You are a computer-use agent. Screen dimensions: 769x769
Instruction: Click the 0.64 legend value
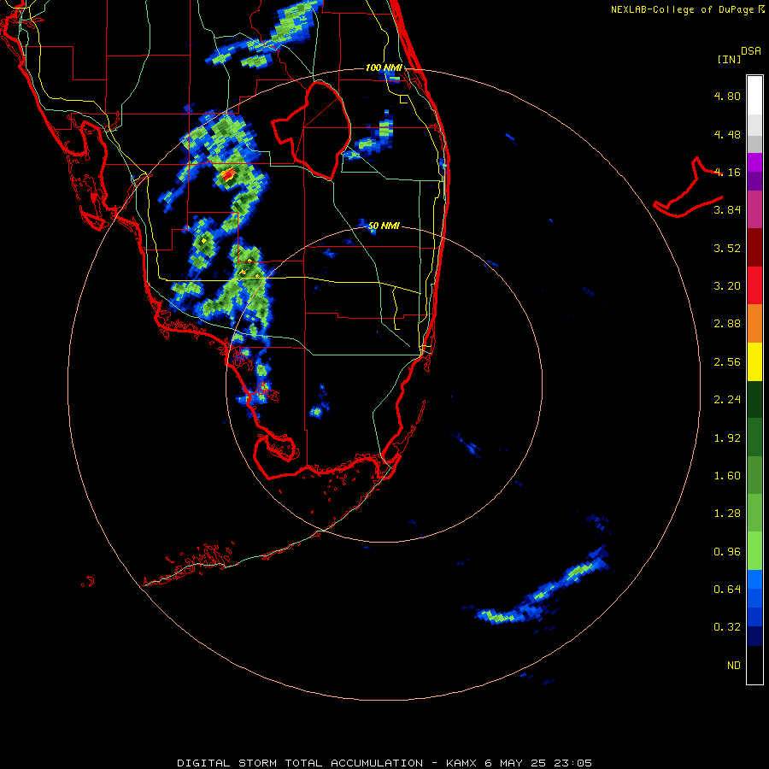pos(727,589)
